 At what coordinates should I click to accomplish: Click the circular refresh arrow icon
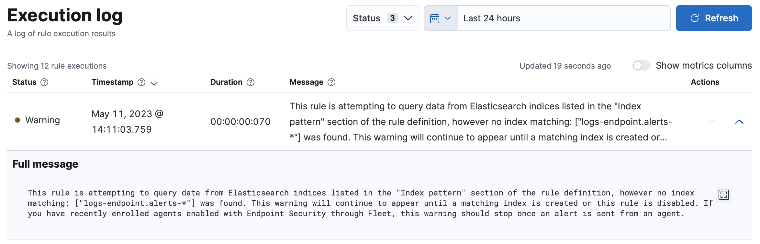click(x=694, y=18)
